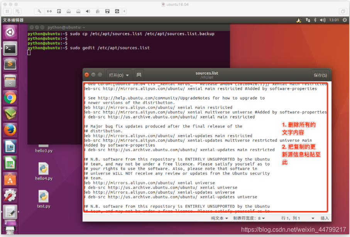
Task: Expand the dropdown arrow beside 打开(O)
Action: click(x=127, y=75)
